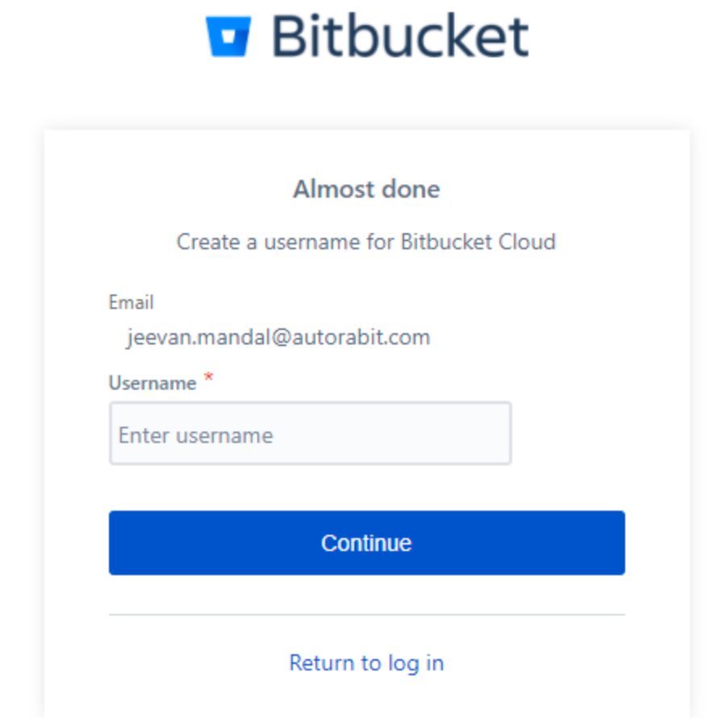Screen dimensions: 718x718
Task: Click the Username field label
Action: click(152, 383)
